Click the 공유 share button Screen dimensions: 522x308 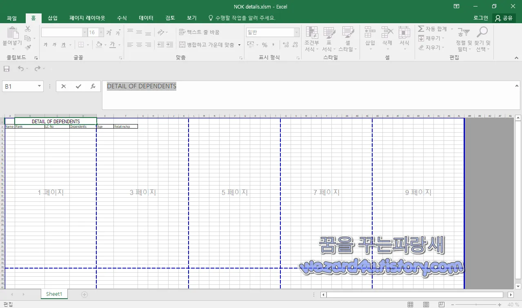tap(504, 18)
